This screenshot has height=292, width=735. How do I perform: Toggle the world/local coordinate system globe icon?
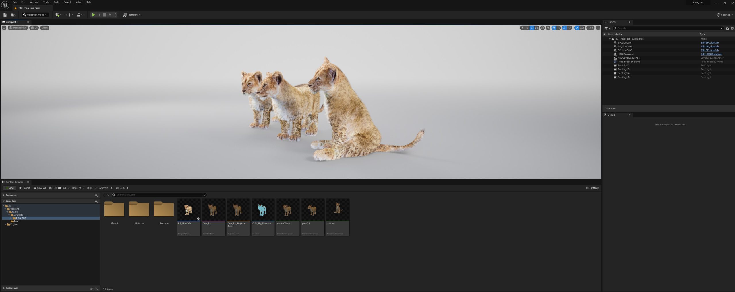click(x=542, y=28)
